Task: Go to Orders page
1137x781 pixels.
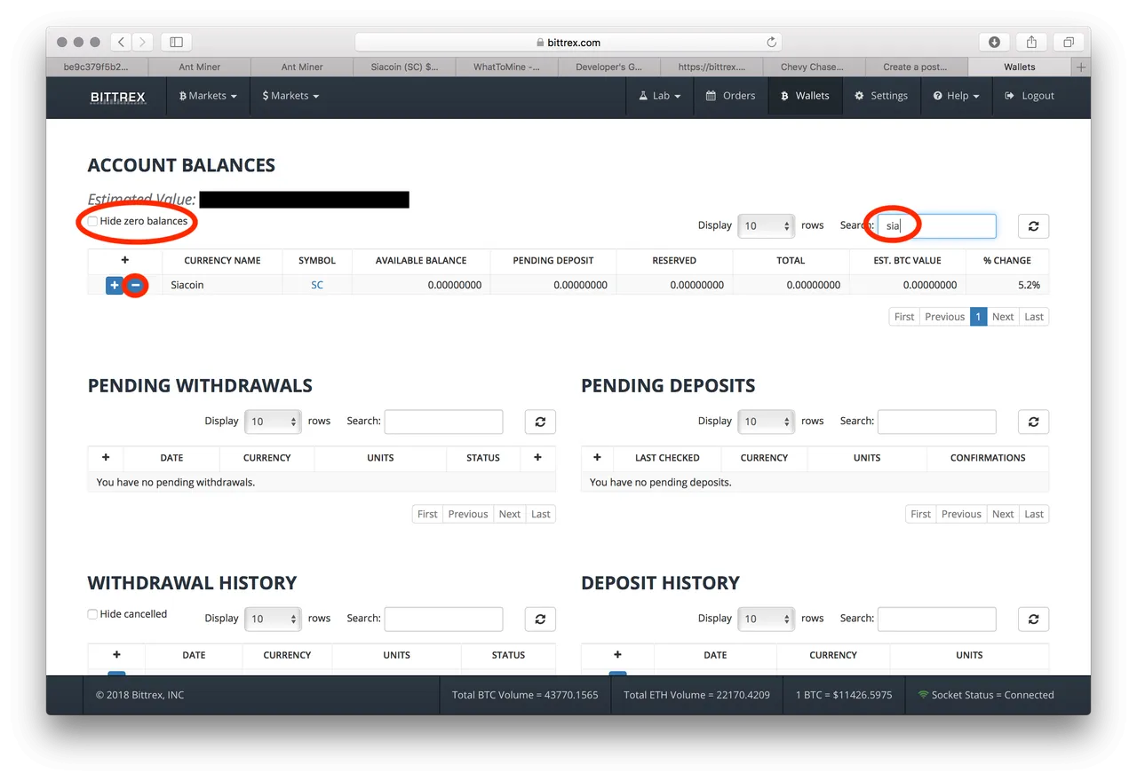Action: click(730, 96)
